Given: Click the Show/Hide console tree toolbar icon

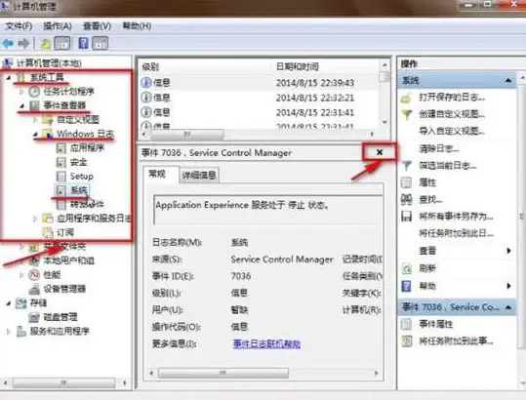Looking at the screenshot, I should (62, 43).
